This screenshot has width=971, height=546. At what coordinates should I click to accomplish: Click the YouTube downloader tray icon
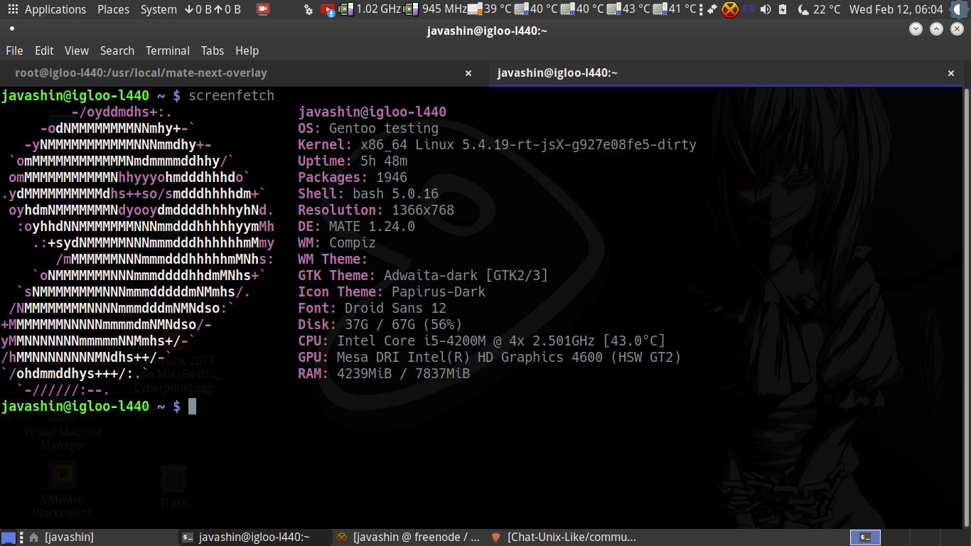click(328, 9)
